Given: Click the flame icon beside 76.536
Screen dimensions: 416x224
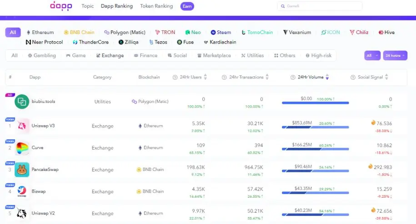Looking at the screenshot, I should 373,123.
